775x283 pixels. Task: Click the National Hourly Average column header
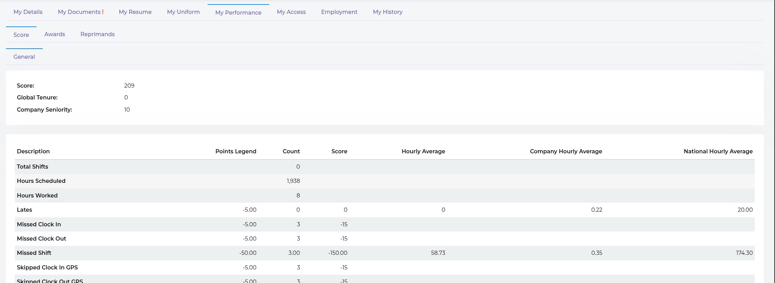(x=718, y=151)
